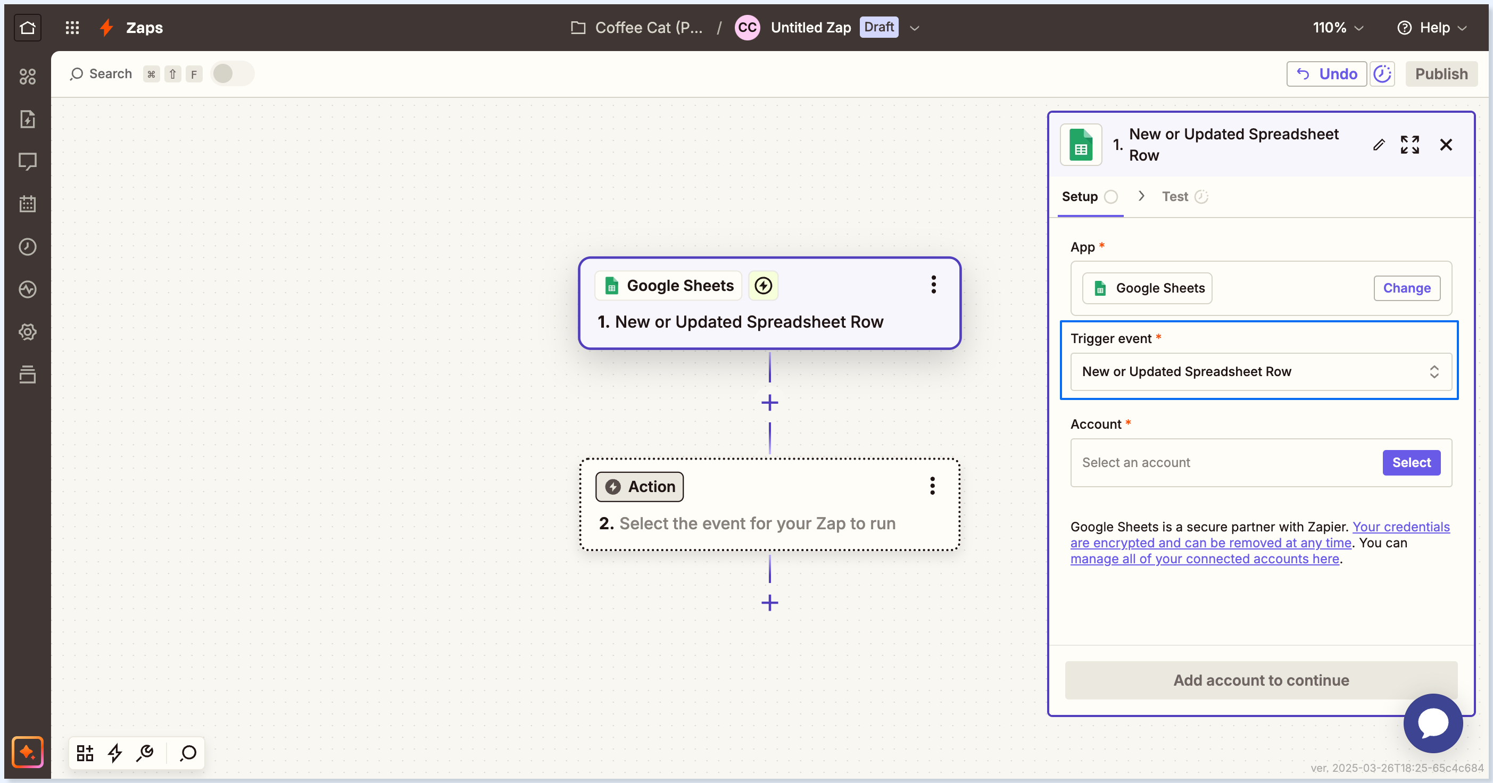
Task: Open the chat support bubble
Action: click(x=1433, y=723)
